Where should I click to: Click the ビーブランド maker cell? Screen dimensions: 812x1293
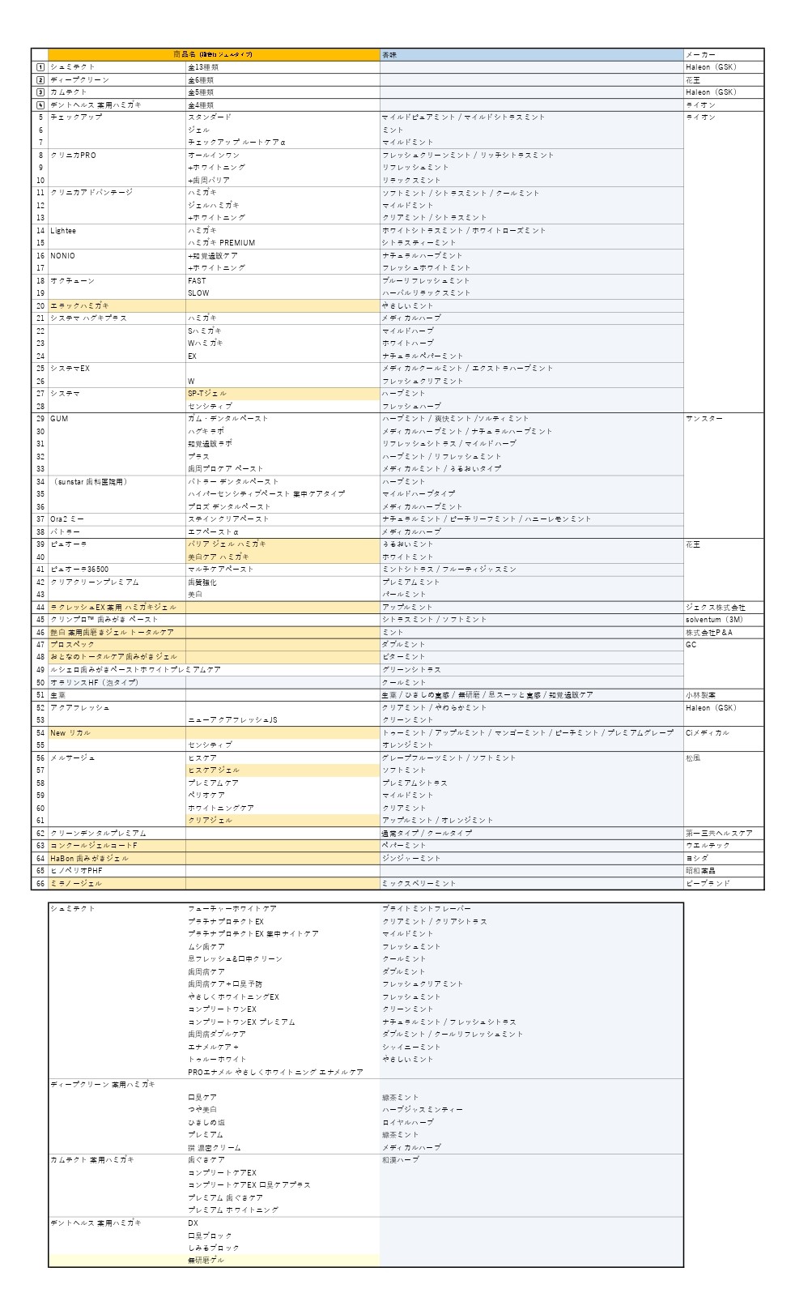pyautogui.click(x=724, y=884)
